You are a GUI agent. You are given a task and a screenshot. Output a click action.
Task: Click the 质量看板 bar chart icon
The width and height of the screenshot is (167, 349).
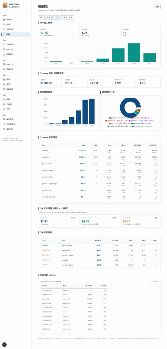point(4,54)
